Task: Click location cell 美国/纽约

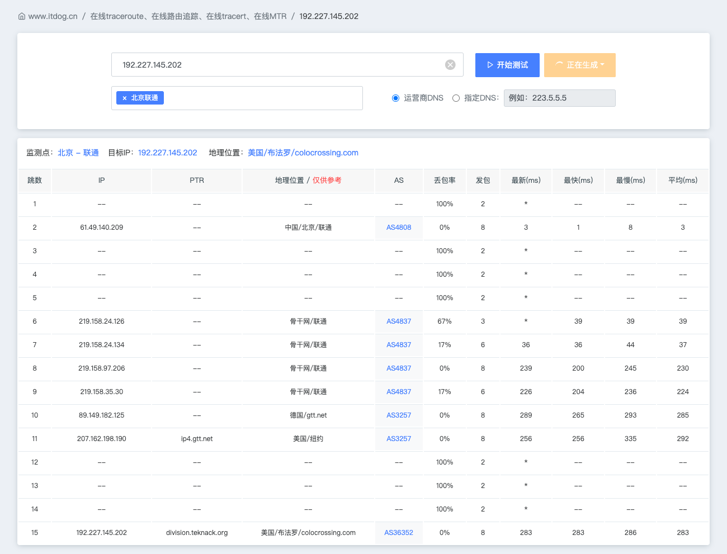Action: (308, 439)
